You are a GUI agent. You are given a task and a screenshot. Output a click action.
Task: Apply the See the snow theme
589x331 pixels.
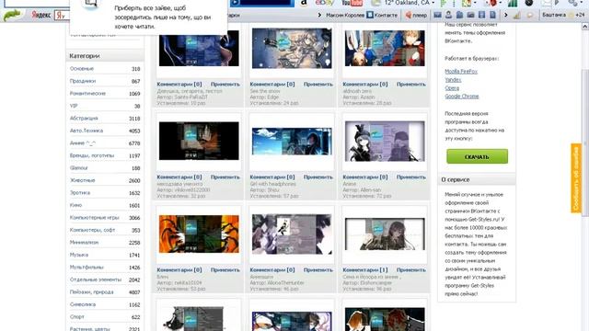click(x=318, y=85)
